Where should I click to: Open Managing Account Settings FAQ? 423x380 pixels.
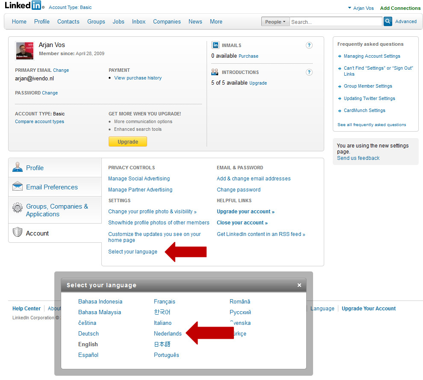coord(372,56)
